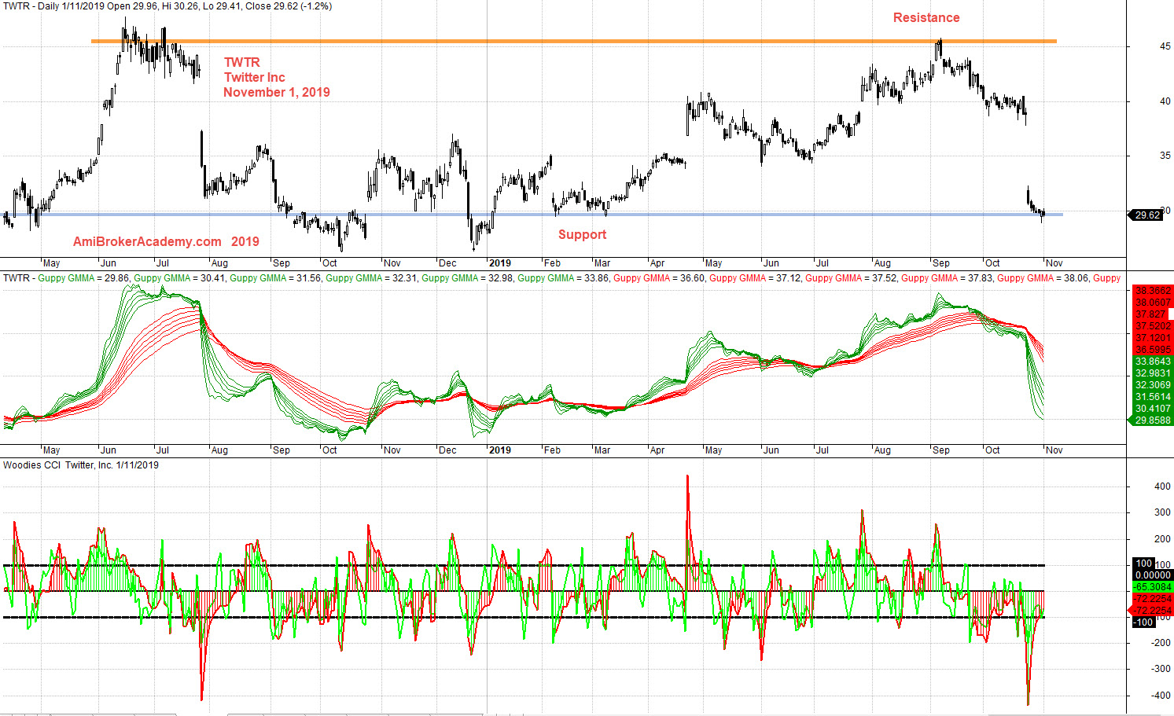1174x716 pixels.
Task: Click "Guppy GMMA = 36.60" in GMMA header
Action: pos(660,277)
